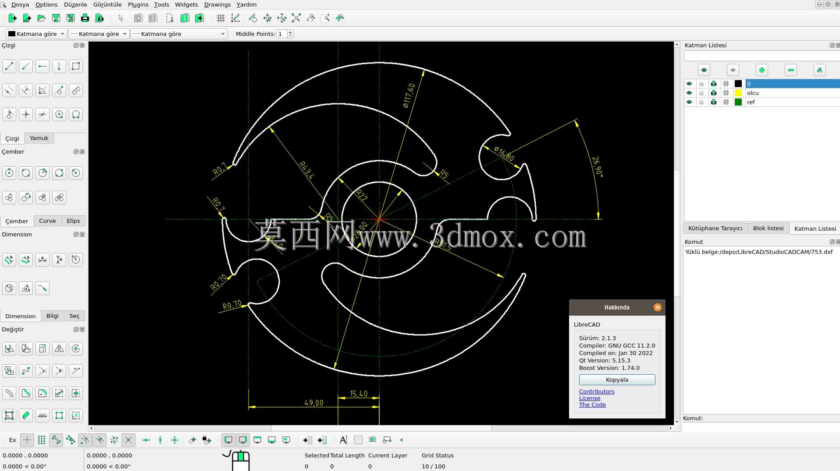The height and width of the screenshot is (471, 840).
Task: Open the color Katmana göre dropdown
Action: 36,34
